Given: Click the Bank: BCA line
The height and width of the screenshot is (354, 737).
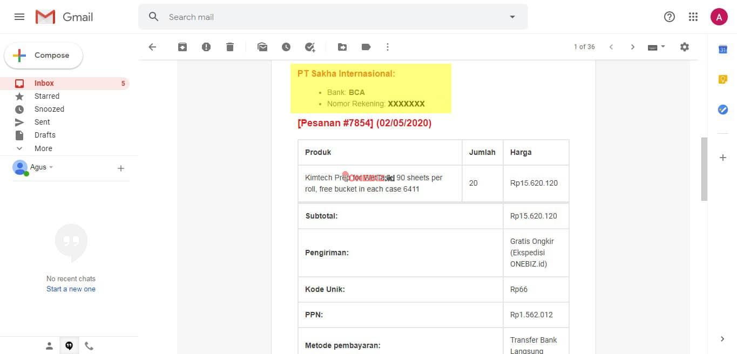Looking at the screenshot, I should click(x=346, y=92).
